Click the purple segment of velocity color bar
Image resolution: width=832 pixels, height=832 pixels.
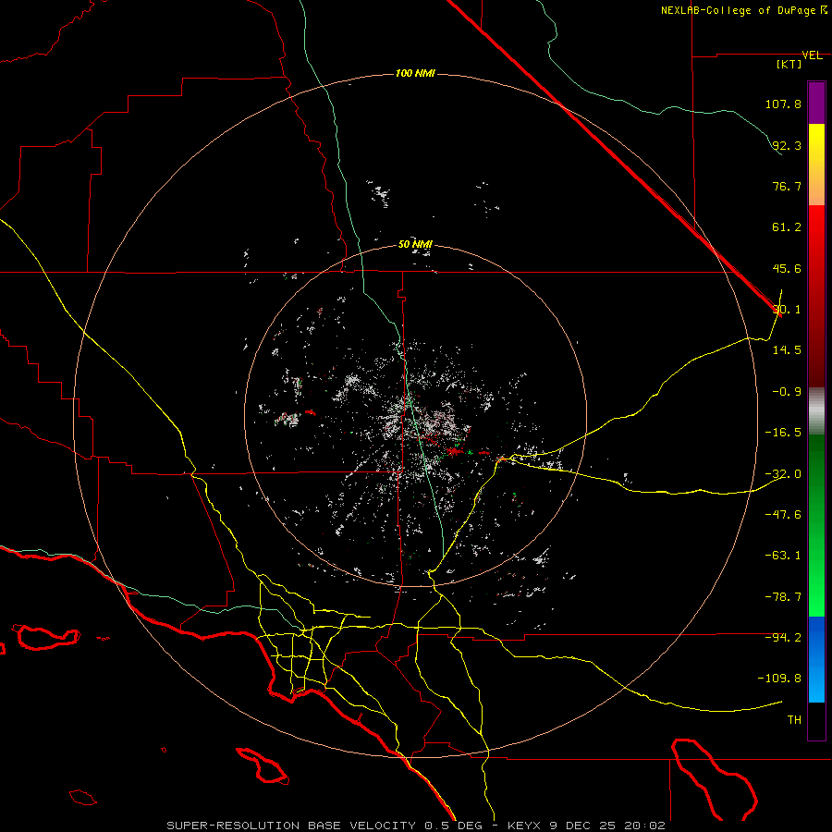click(x=816, y=103)
